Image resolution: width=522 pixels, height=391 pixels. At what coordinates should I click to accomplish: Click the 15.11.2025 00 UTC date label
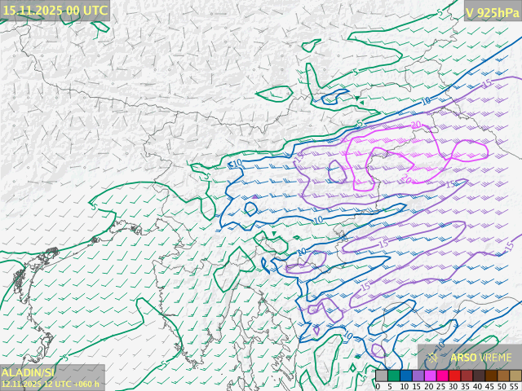coord(55,10)
